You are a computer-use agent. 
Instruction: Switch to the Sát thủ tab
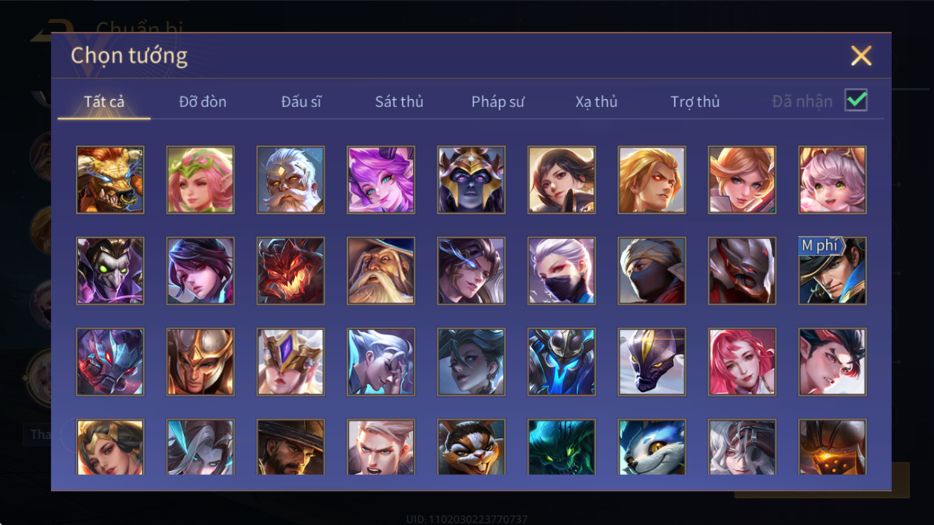click(x=399, y=102)
